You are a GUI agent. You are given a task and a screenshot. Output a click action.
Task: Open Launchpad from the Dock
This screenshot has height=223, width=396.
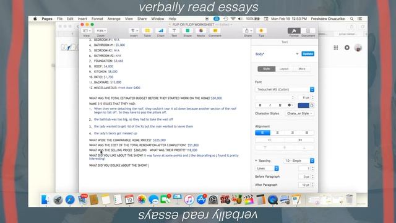pos(58,199)
